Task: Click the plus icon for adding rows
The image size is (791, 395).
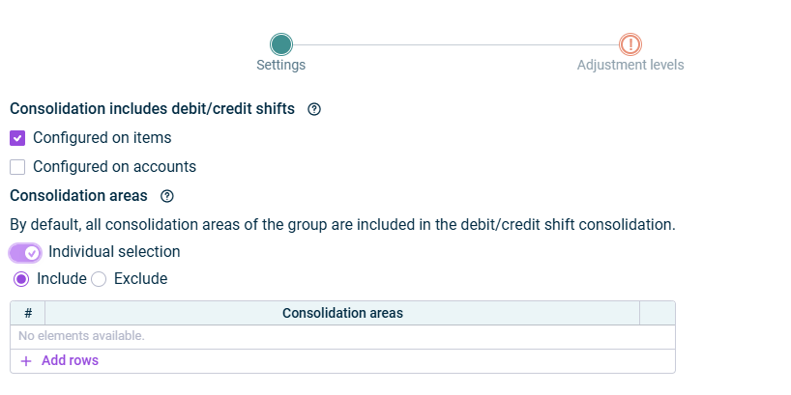Action: pyautogui.click(x=26, y=361)
